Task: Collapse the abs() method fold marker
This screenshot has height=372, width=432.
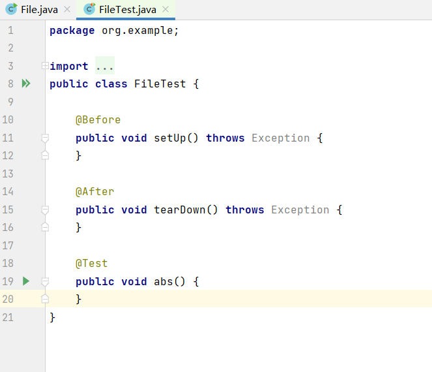Action: [x=45, y=281]
